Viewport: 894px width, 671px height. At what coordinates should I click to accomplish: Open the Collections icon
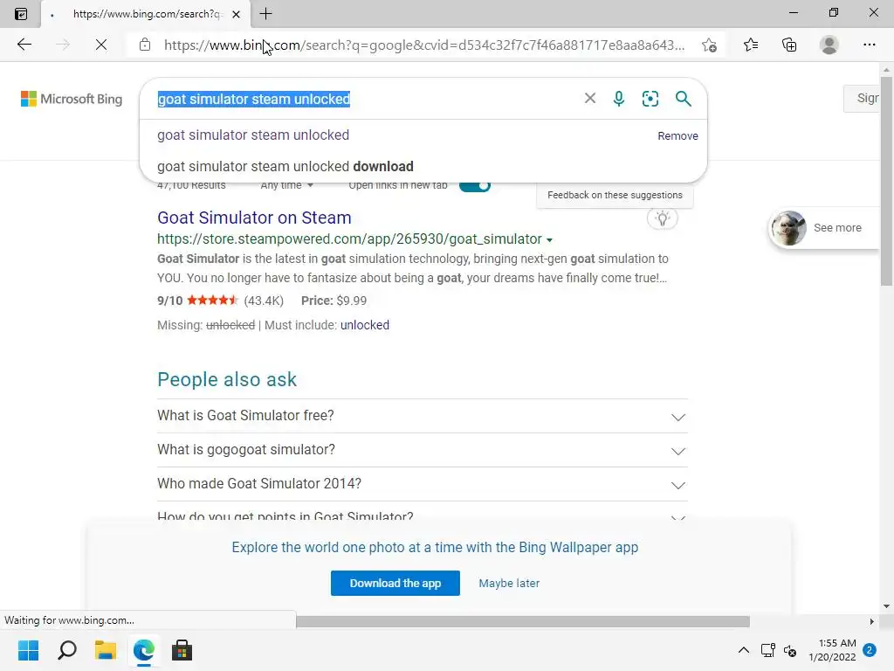[x=789, y=45]
